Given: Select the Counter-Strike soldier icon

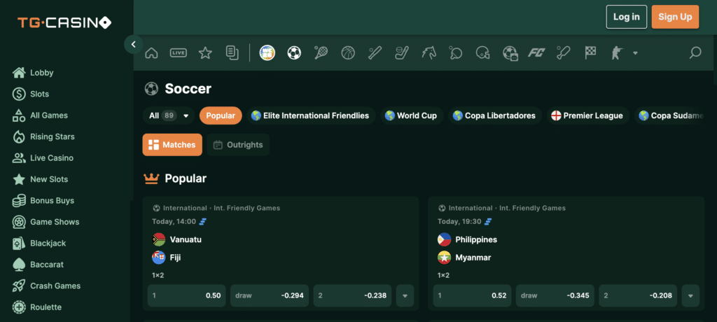Looking at the screenshot, I should 618,53.
